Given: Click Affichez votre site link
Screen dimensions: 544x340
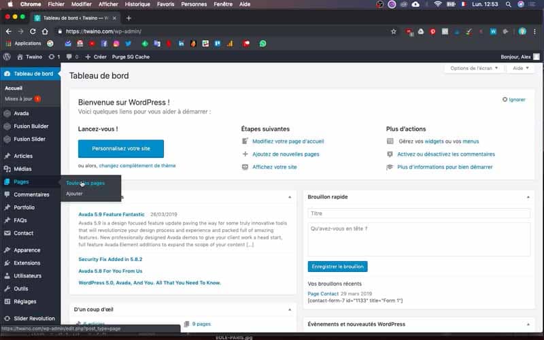Looking at the screenshot, I should (275, 167).
